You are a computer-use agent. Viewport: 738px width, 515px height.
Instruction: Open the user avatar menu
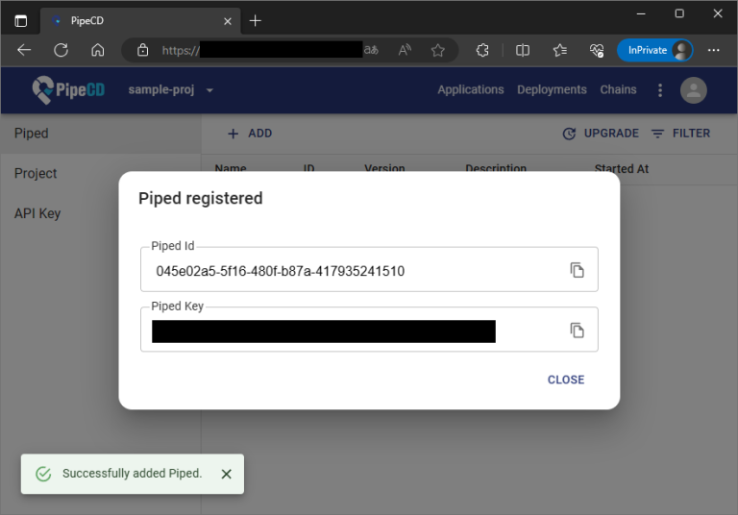click(693, 90)
